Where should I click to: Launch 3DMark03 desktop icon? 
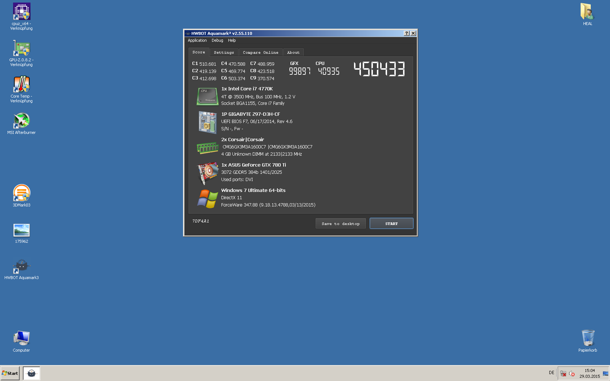click(21, 196)
